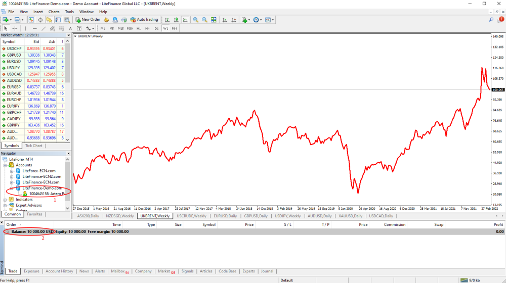
Task: Select the cursor arrow tool
Action: [x=6, y=28]
